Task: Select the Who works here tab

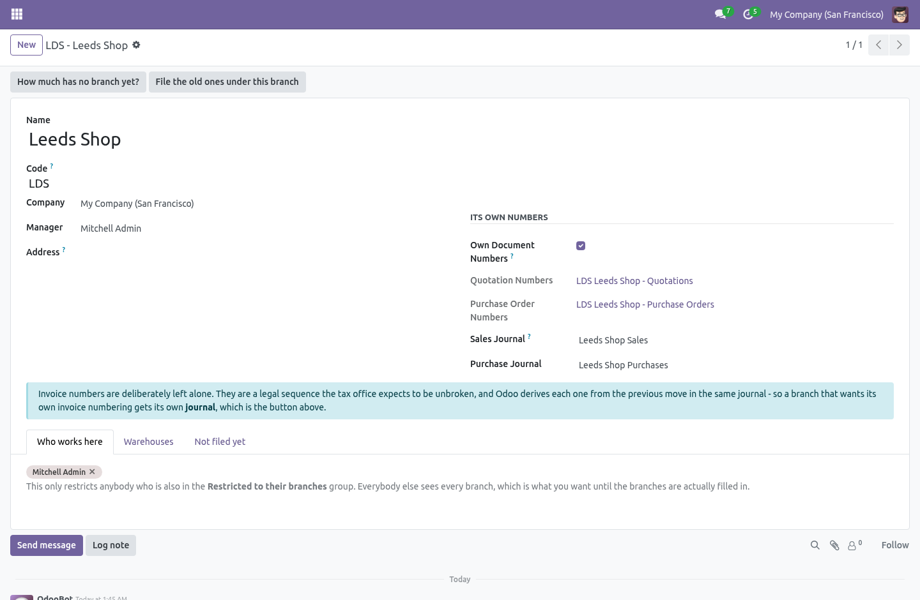Action: (70, 442)
